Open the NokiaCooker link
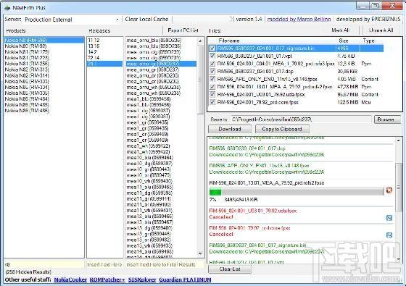This screenshot has height=286, width=406. [70, 279]
